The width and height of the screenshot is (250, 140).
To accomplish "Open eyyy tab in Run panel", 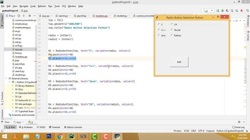I will tap(19, 122).
